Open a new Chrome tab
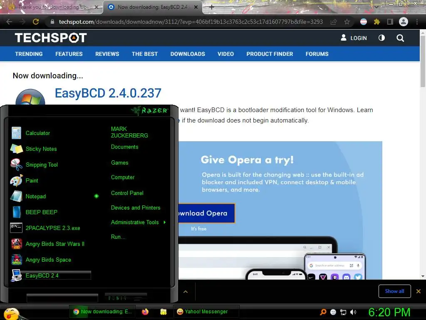426x320 pixels. tap(212, 7)
